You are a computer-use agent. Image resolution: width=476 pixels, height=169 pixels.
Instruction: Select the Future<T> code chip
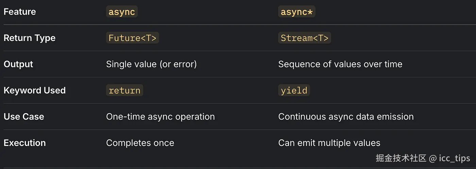pos(132,38)
